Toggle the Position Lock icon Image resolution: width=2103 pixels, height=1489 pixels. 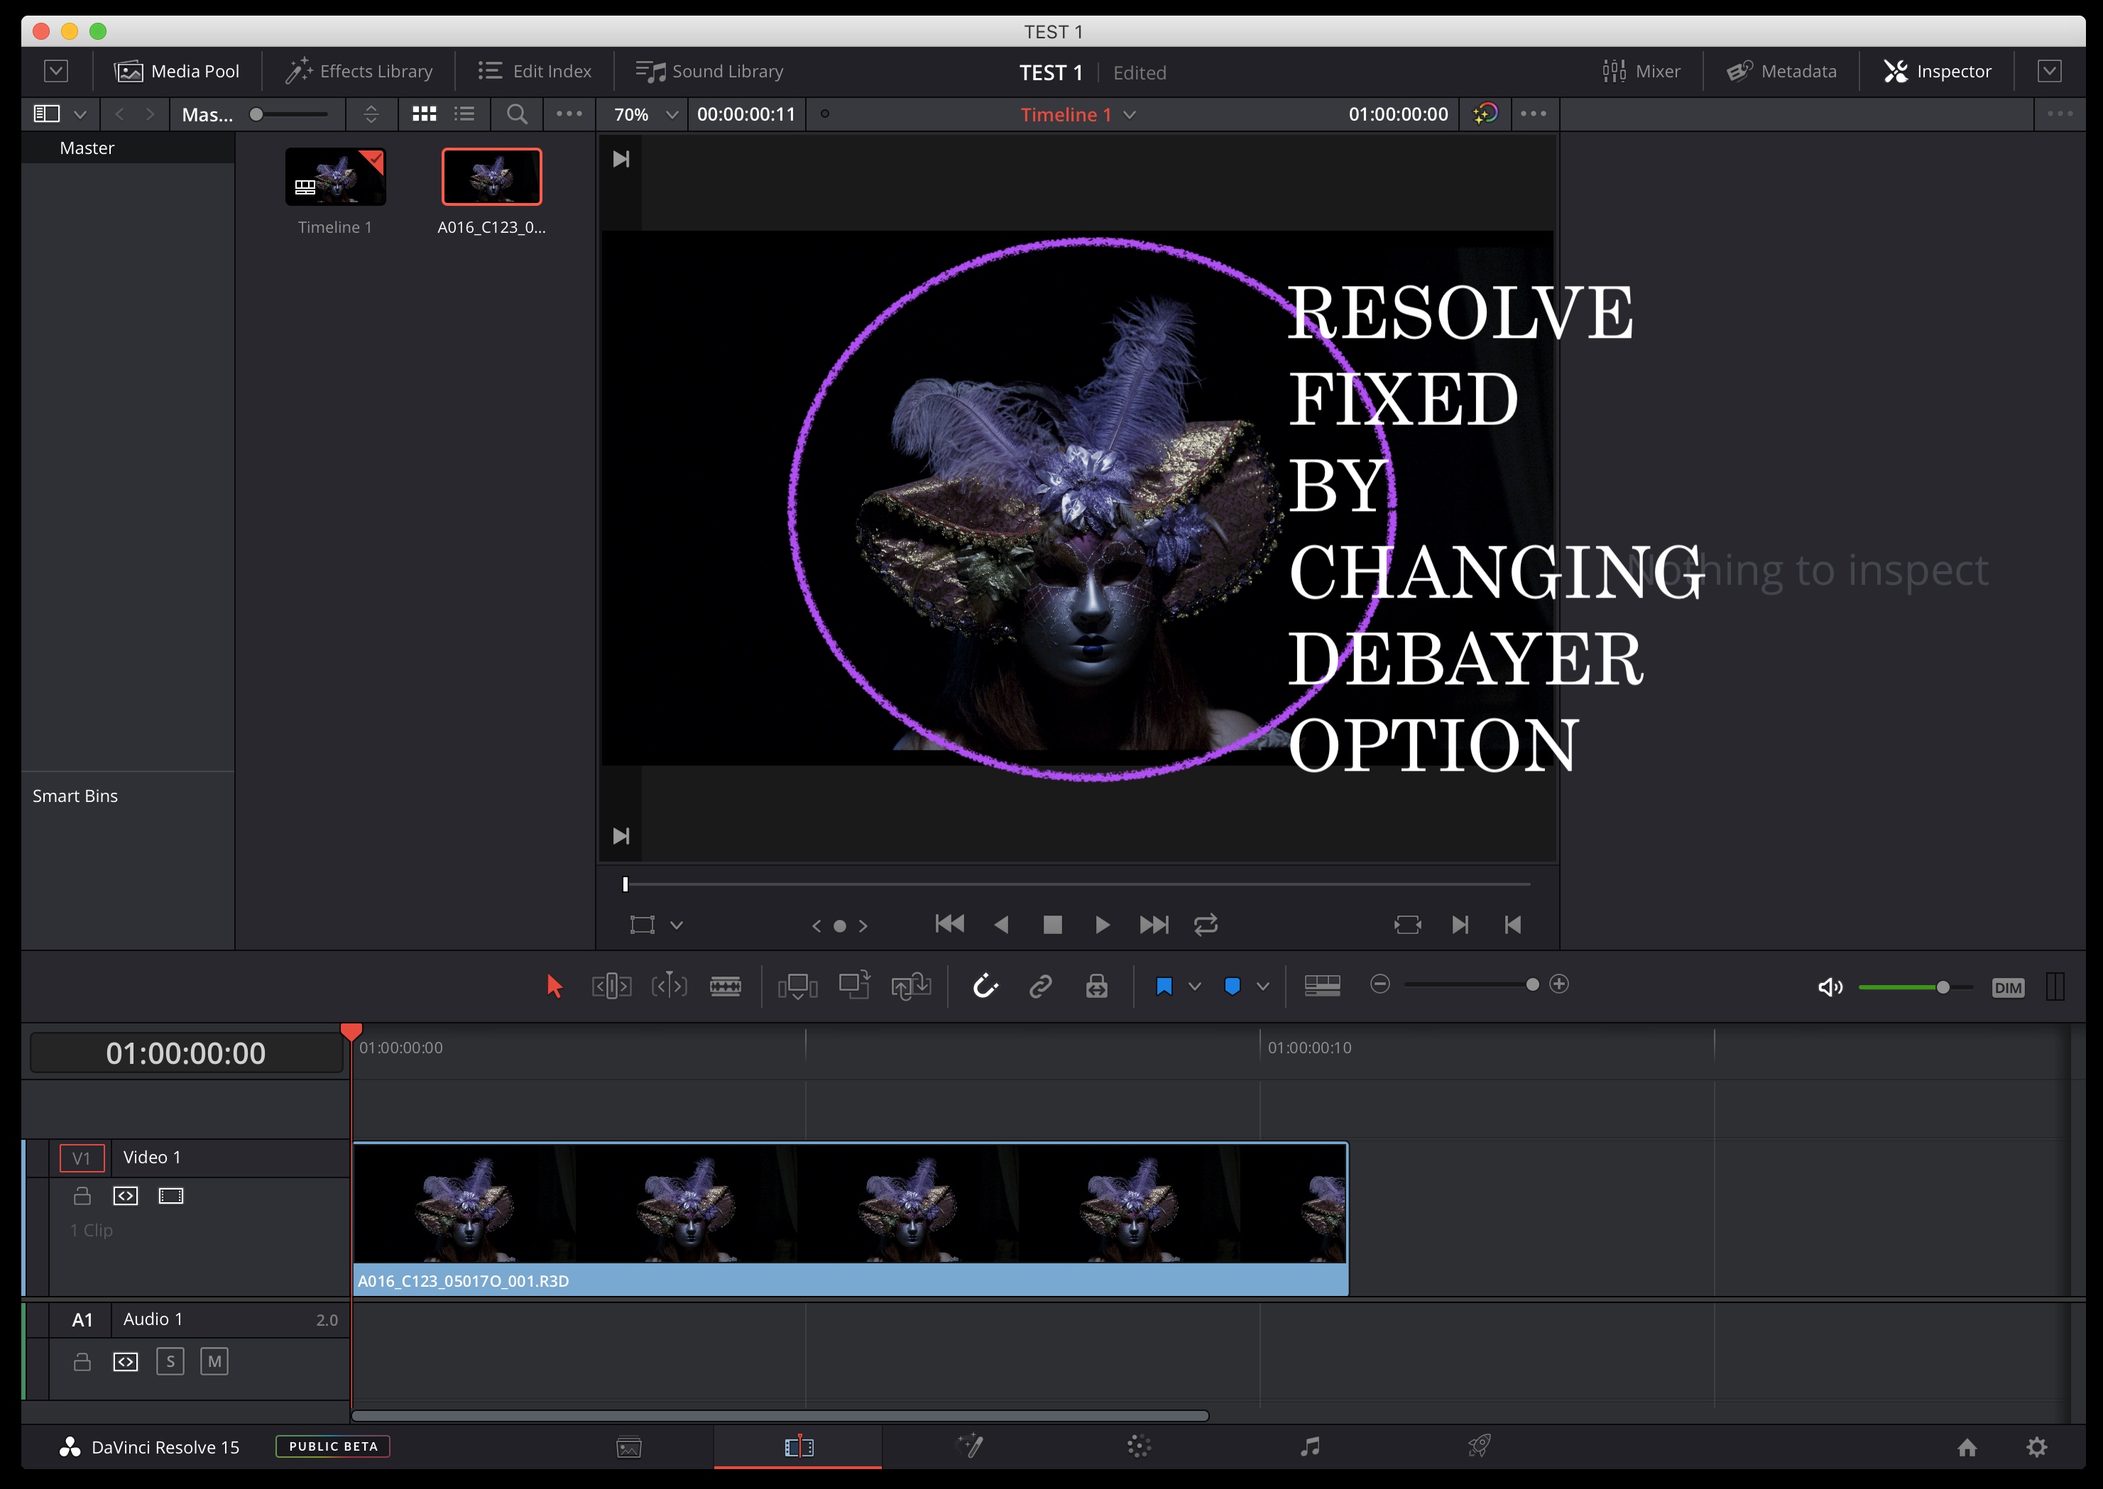coord(1097,987)
